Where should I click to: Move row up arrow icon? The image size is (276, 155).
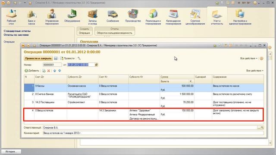pyautogui.click(x=55, y=71)
